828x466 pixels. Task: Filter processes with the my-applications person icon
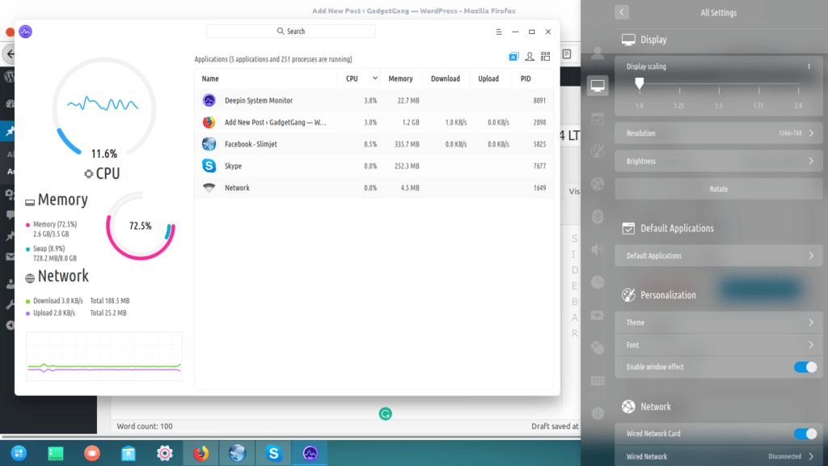529,56
